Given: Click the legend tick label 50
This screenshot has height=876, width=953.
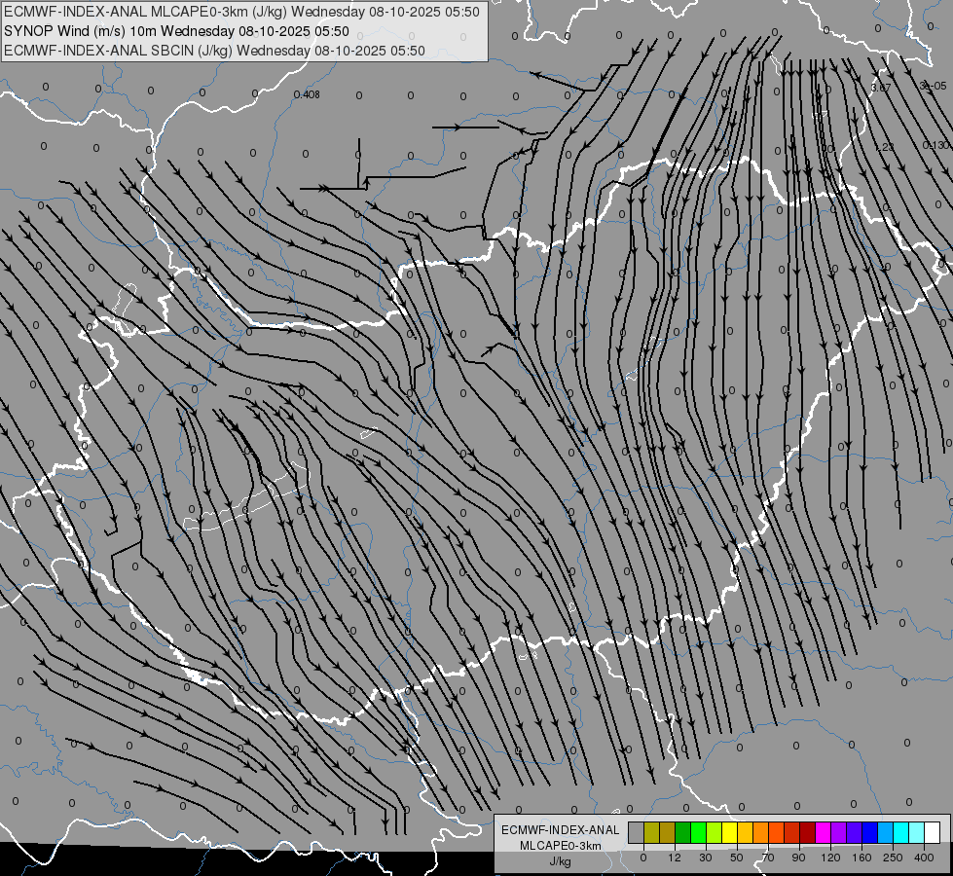Looking at the screenshot, I should coord(737,858).
